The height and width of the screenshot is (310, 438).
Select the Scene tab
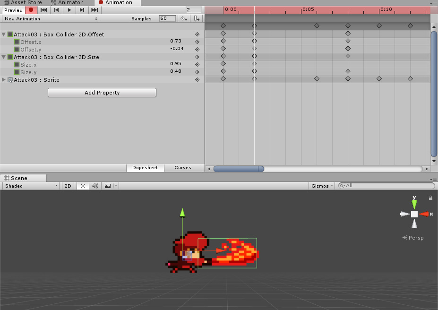pyautogui.click(x=23, y=178)
